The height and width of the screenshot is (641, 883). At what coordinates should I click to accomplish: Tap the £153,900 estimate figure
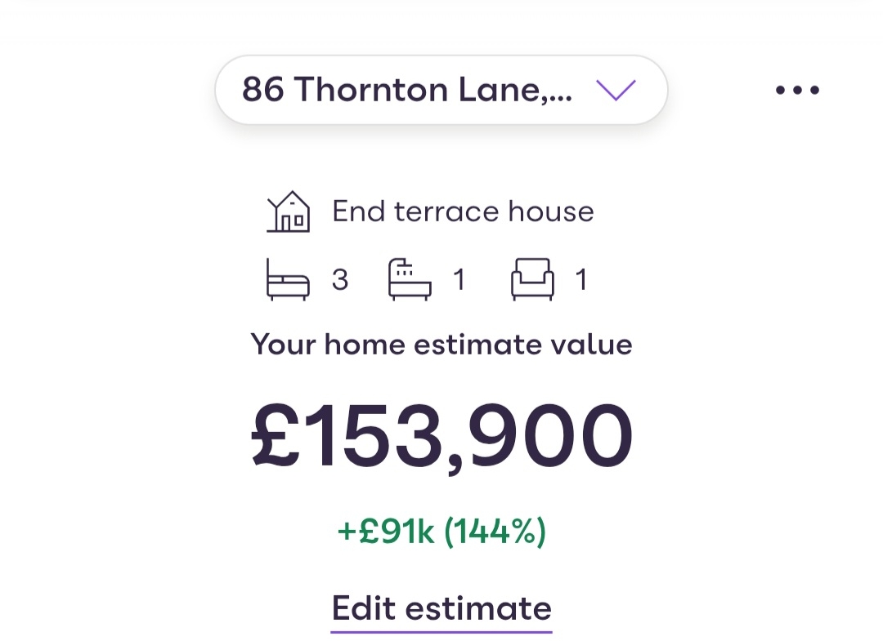tap(441, 437)
